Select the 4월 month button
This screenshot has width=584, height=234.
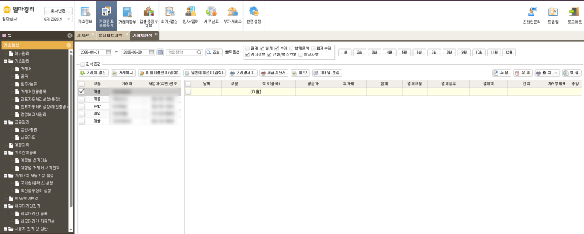click(x=389, y=53)
